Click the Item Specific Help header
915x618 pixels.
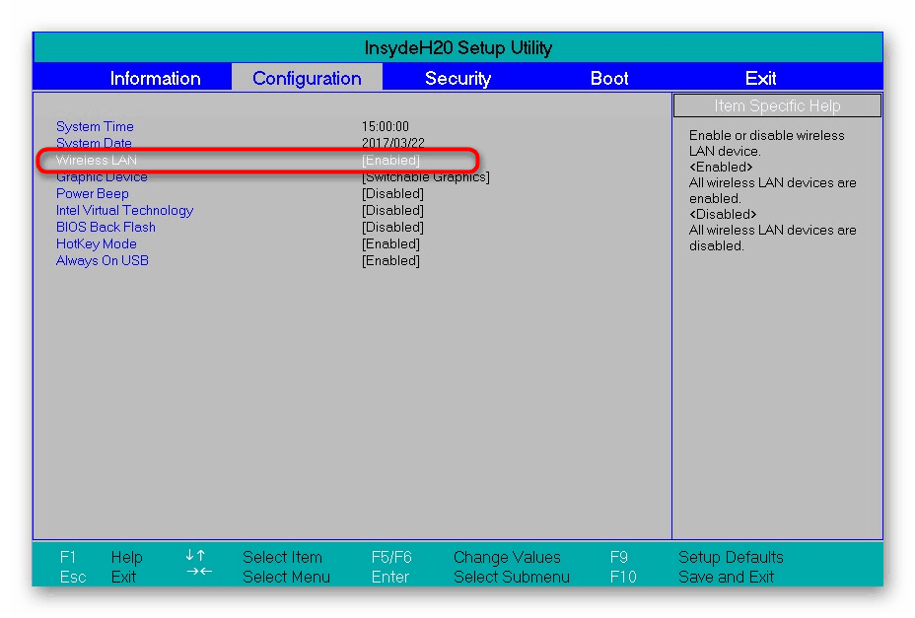click(x=777, y=106)
